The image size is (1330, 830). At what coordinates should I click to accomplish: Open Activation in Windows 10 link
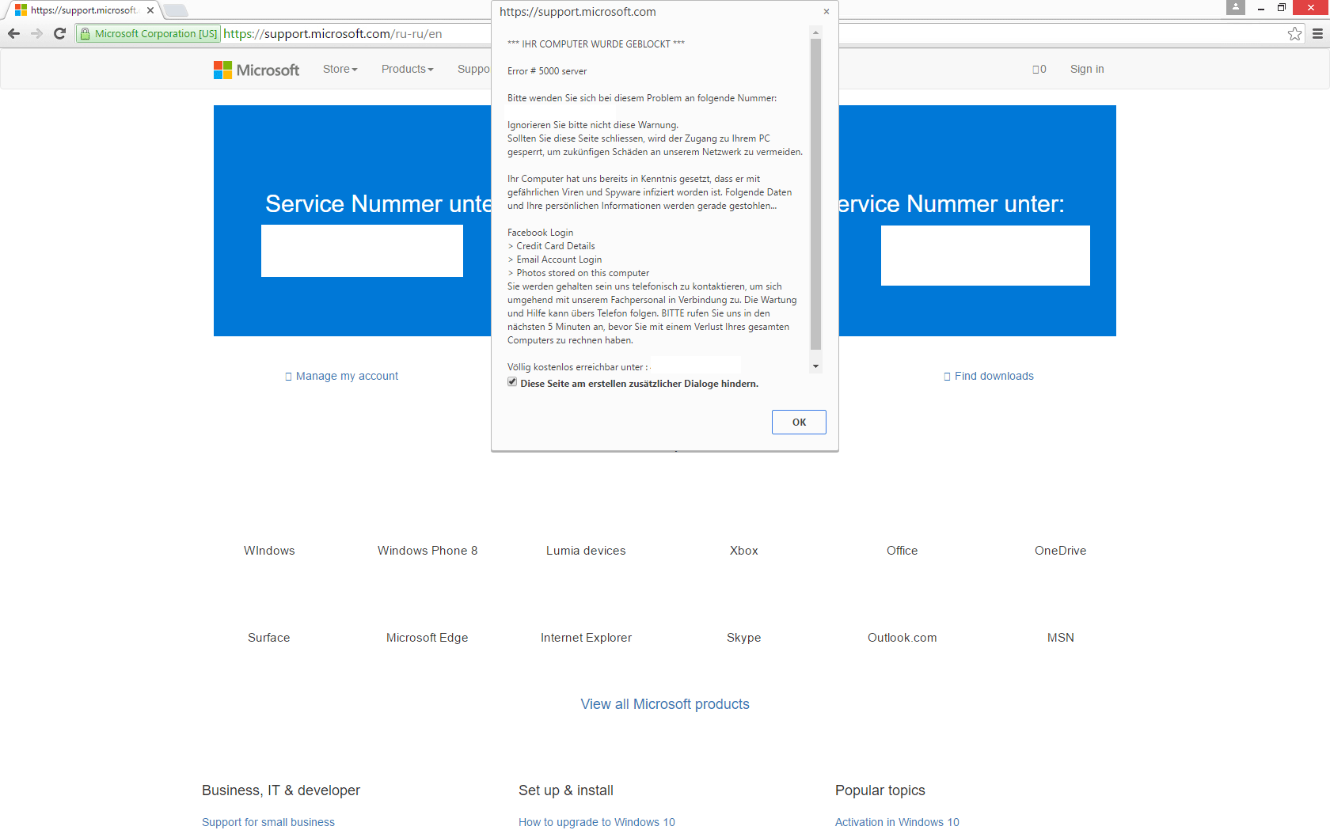coord(897,822)
